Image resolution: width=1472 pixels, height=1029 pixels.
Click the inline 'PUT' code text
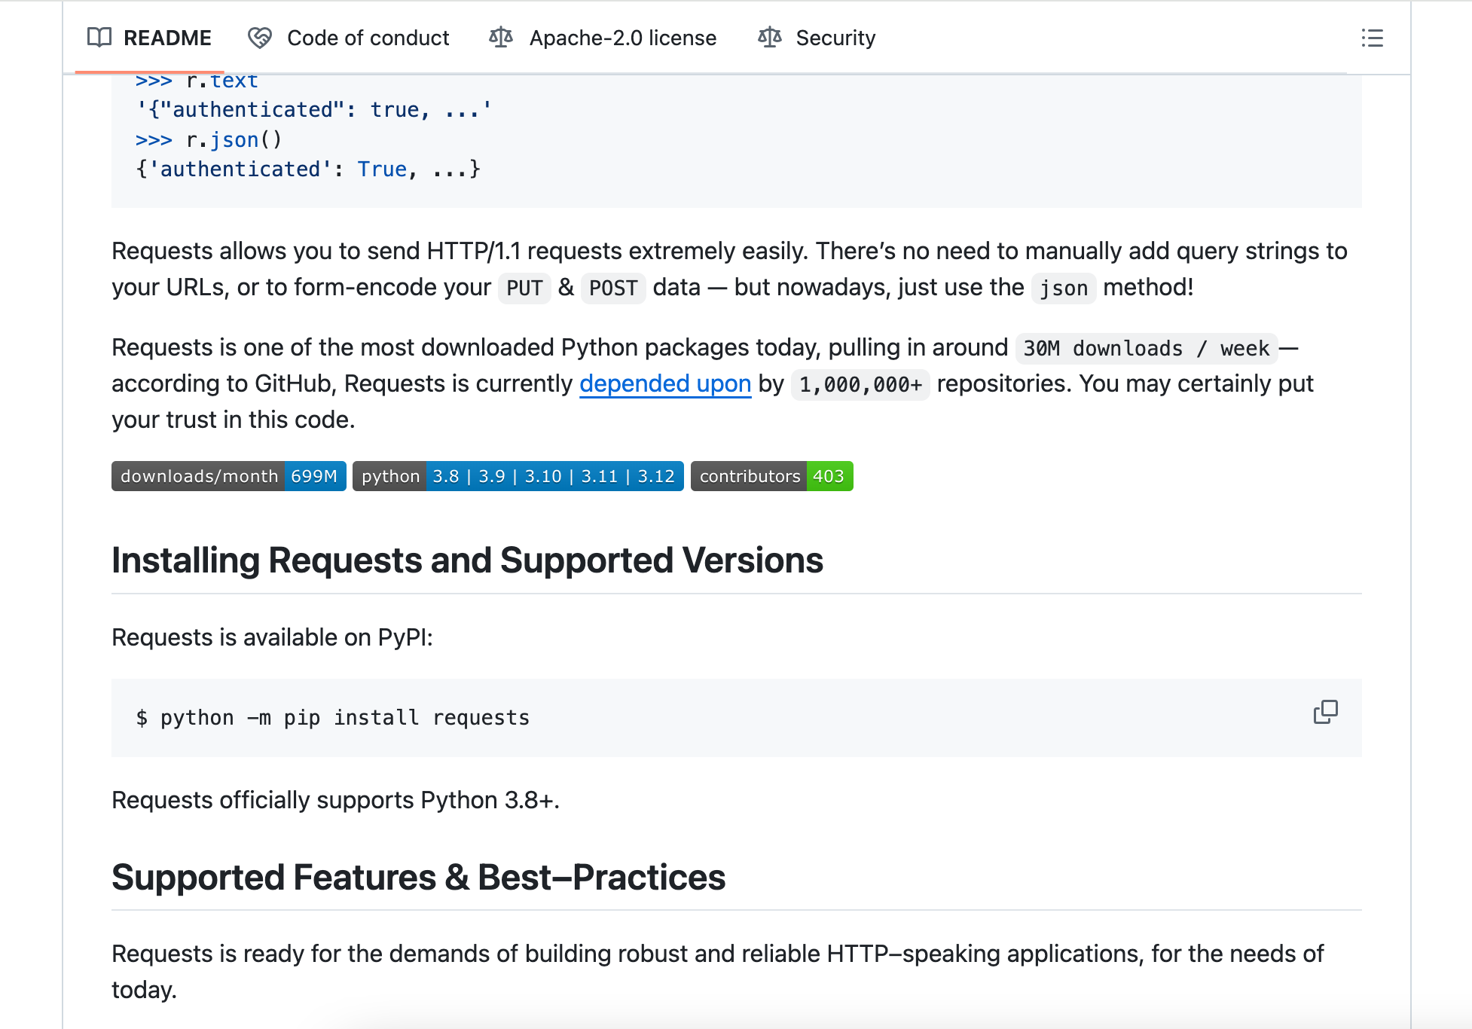(524, 288)
